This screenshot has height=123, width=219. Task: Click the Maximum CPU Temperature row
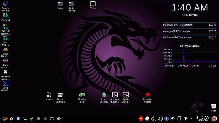[190, 25]
